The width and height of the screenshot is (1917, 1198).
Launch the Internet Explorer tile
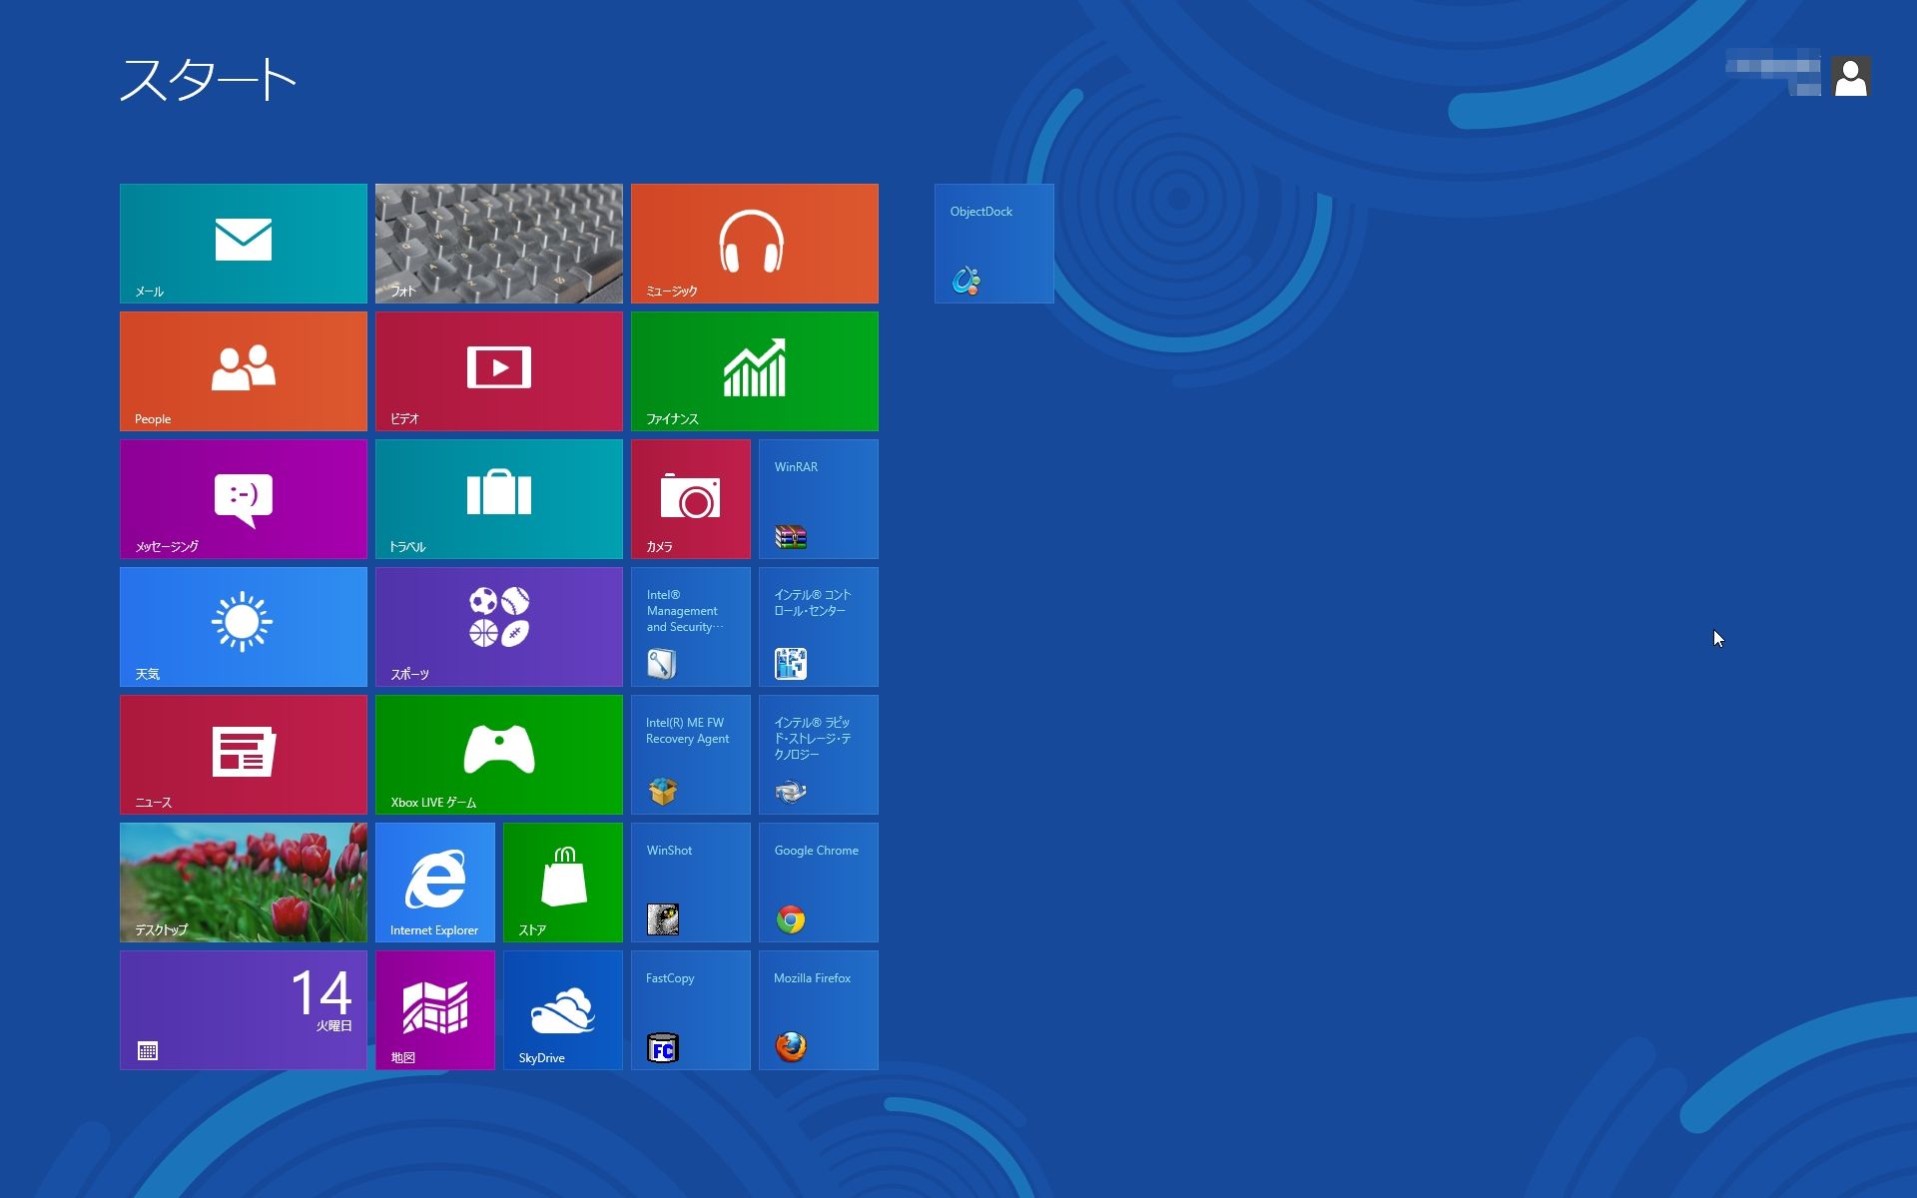[x=434, y=882]
